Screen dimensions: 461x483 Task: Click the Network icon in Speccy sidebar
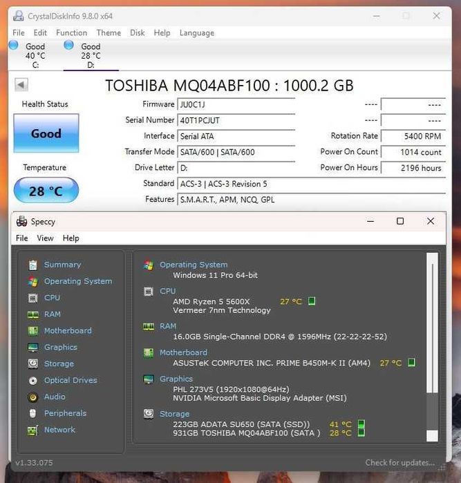[x=33, y=430]
